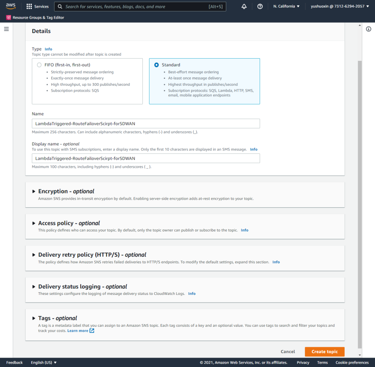Click the Create topic button
This screenshot has height=367, width=375.
[324, 352]
